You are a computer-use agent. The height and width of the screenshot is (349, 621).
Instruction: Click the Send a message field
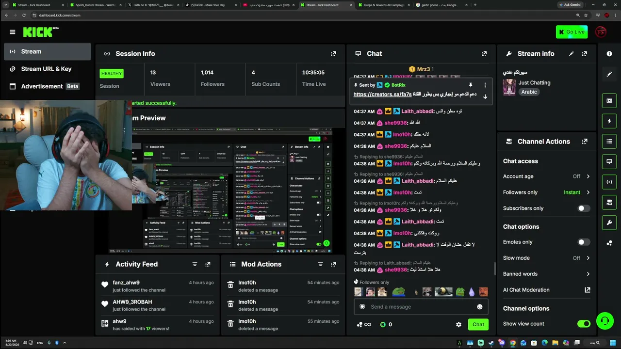[421, 307]
